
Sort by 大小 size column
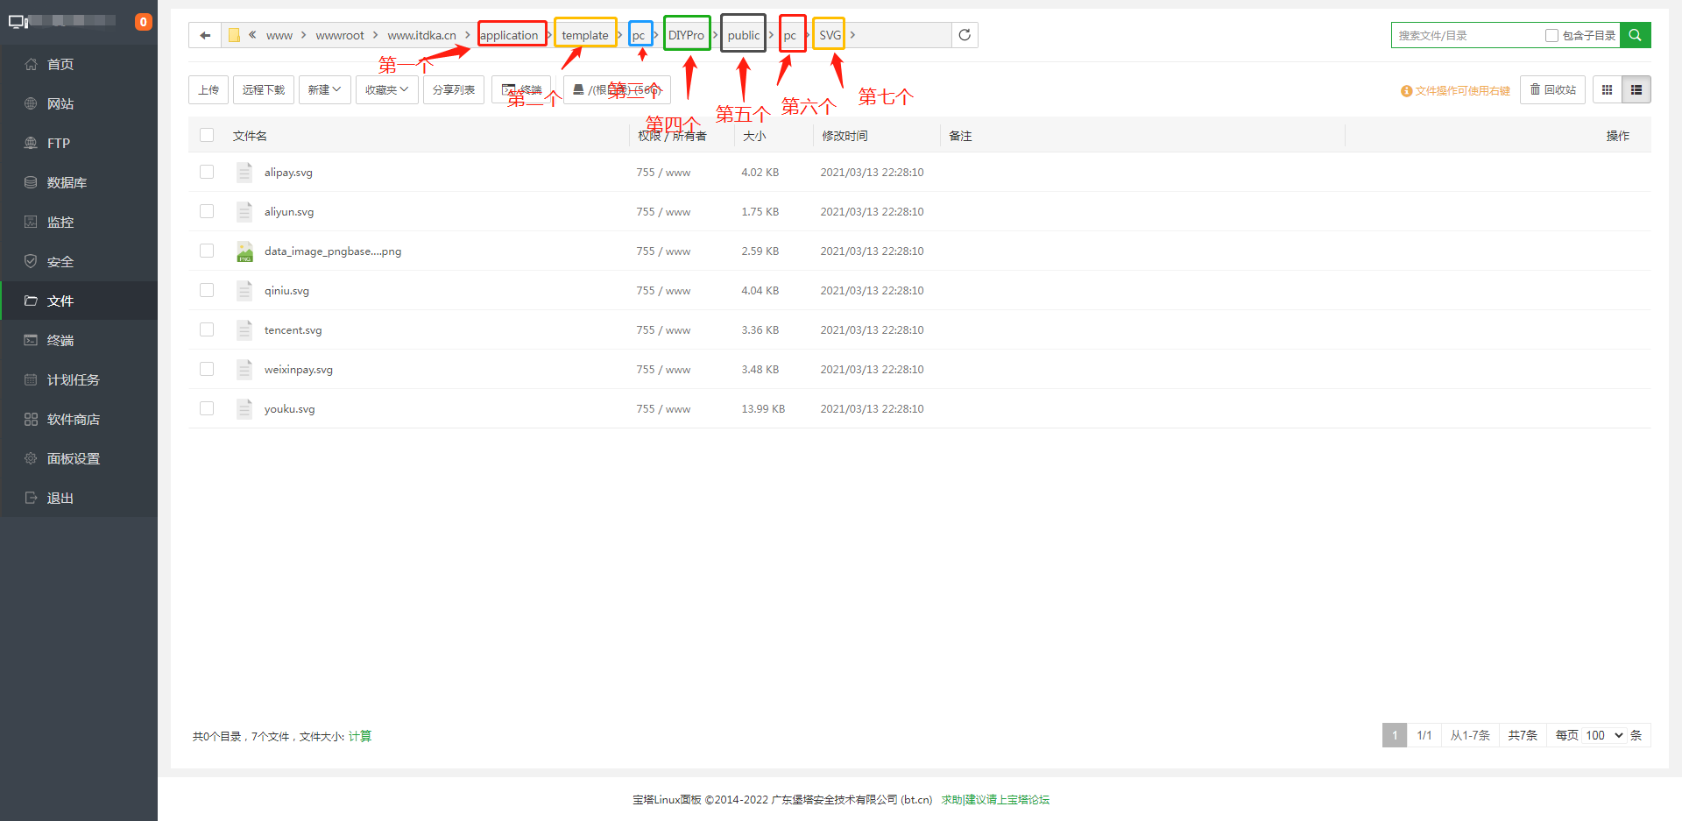tap(754, 136)
